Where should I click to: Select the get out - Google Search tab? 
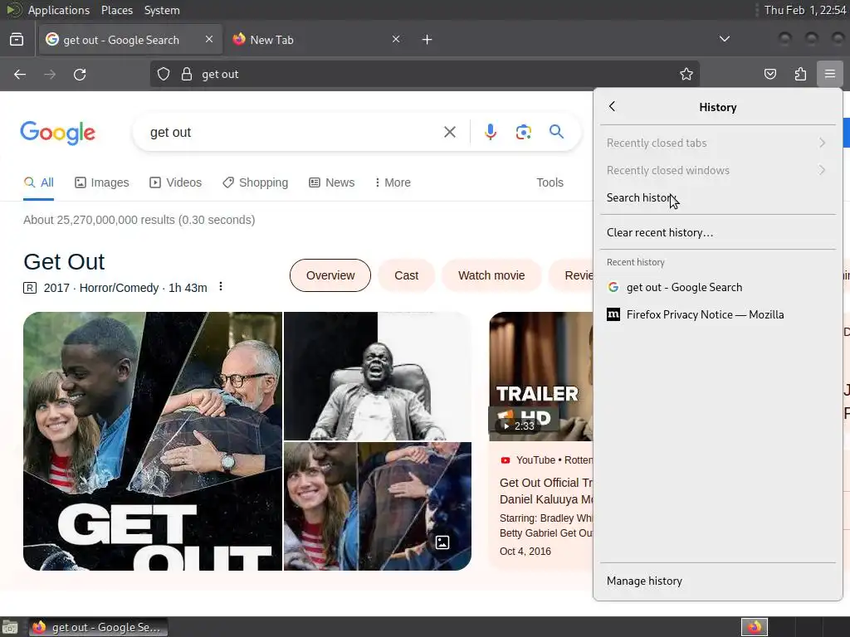click(130, 40)
